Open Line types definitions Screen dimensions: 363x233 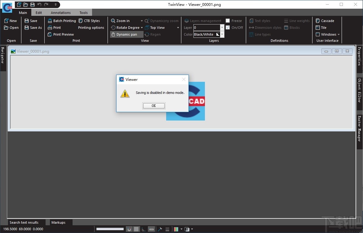[x=260, y=34]
